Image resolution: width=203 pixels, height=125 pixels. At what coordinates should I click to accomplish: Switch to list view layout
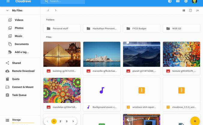184,10
